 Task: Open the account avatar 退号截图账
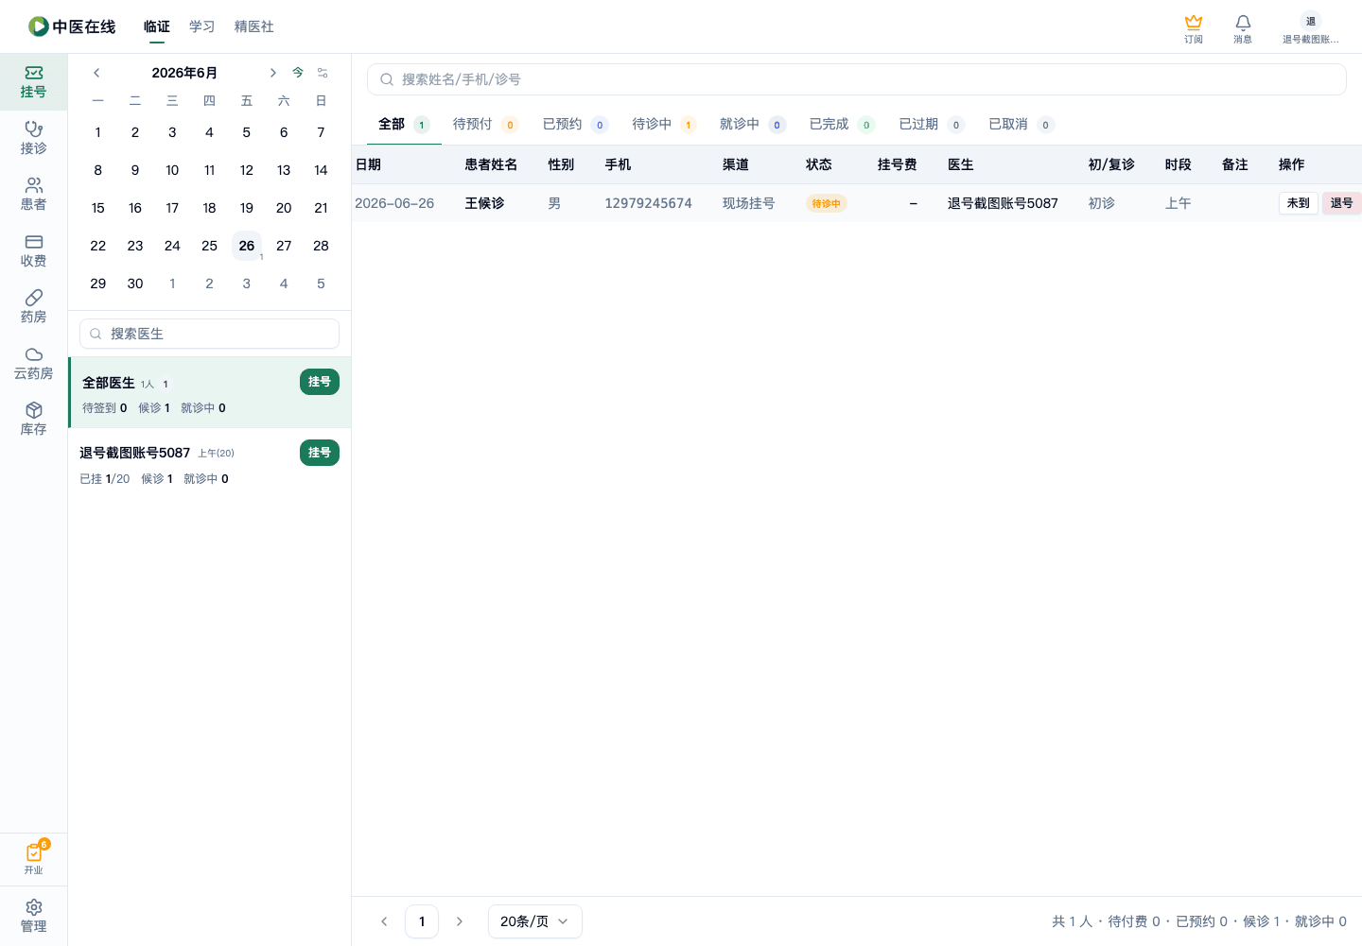point(1311,28)
